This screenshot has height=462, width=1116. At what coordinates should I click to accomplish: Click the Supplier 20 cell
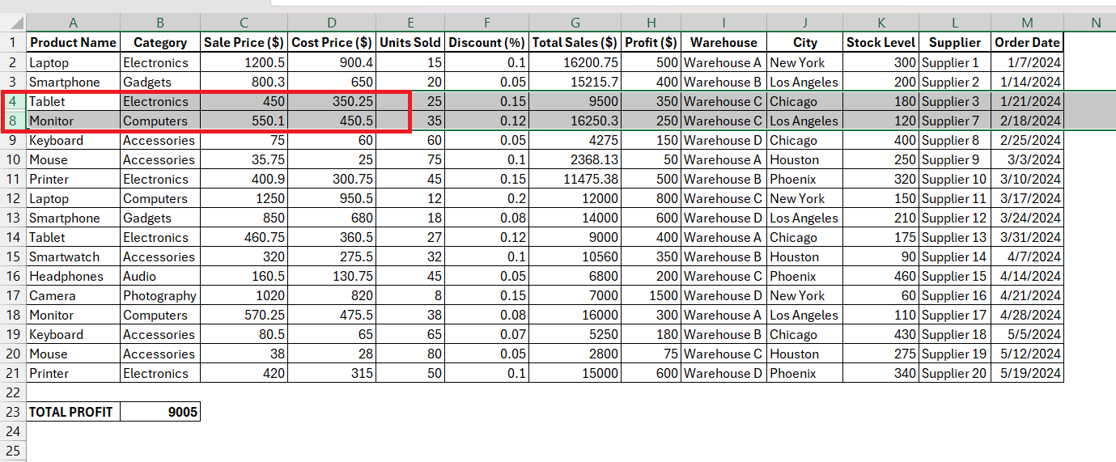[x=955, y=373]
